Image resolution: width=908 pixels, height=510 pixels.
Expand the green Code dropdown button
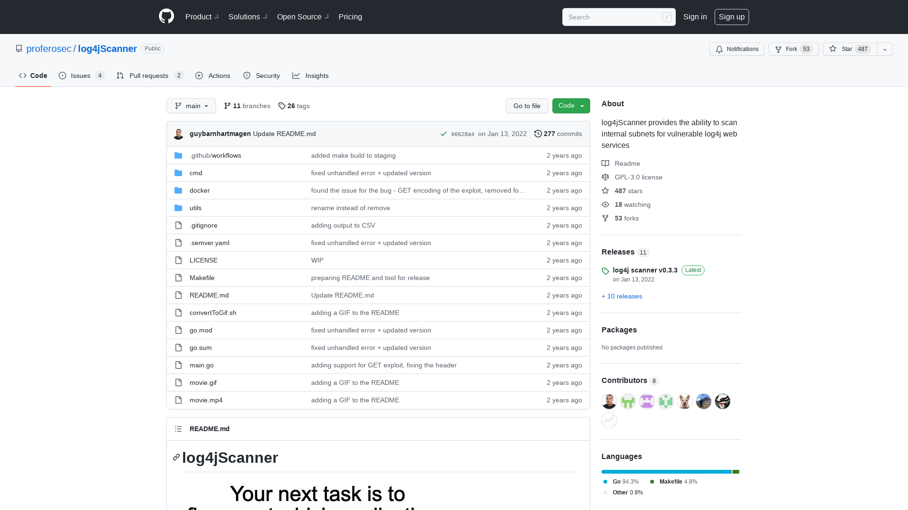pyautogui.click(x=571, y=106)
